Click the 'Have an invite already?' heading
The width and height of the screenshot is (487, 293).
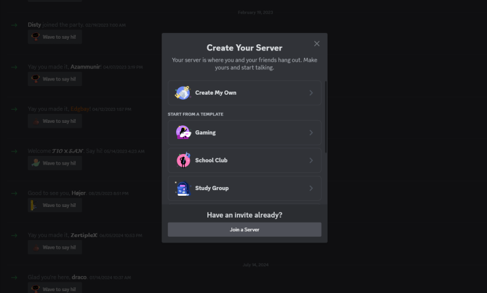coord(244,215)
